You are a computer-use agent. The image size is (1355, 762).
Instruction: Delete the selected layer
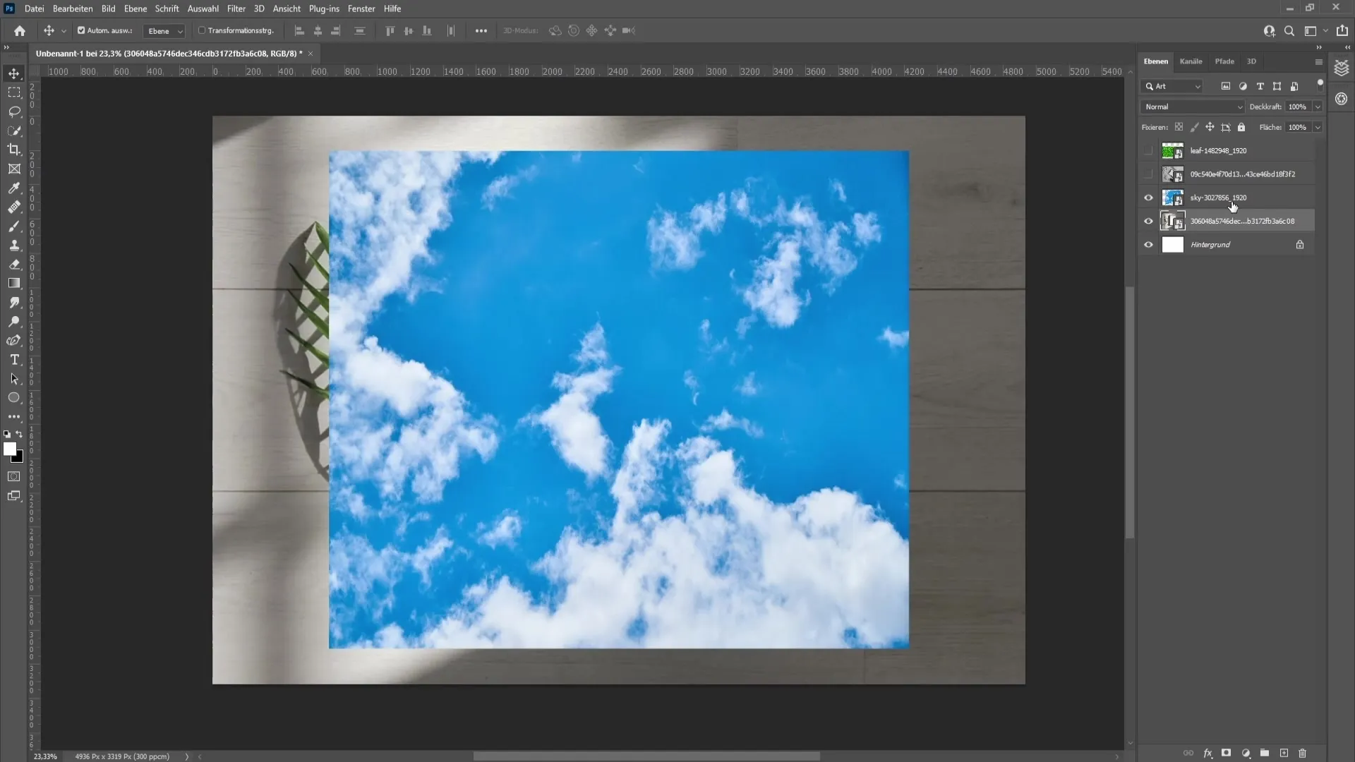(x=1303, y=753)
